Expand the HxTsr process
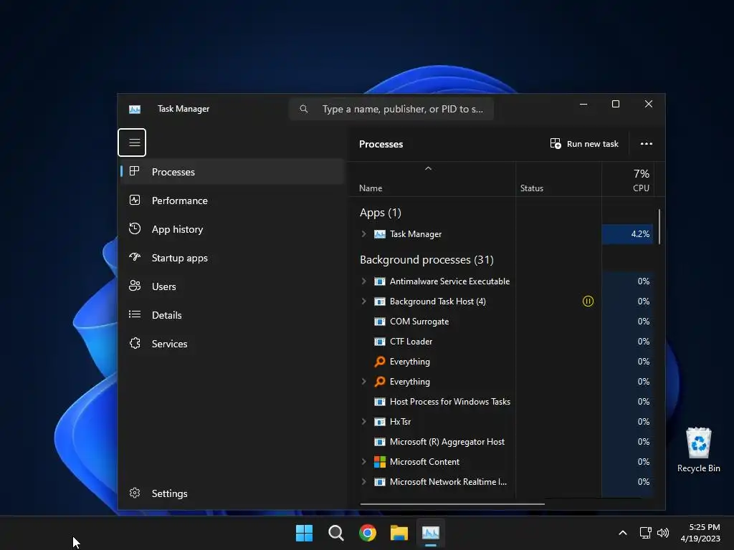 363,421
